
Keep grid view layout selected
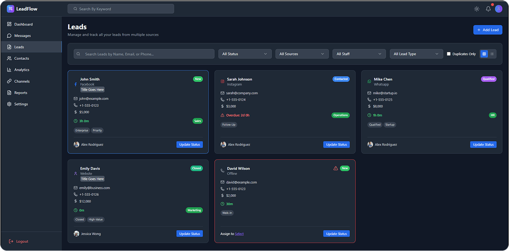tap(484, 53)
